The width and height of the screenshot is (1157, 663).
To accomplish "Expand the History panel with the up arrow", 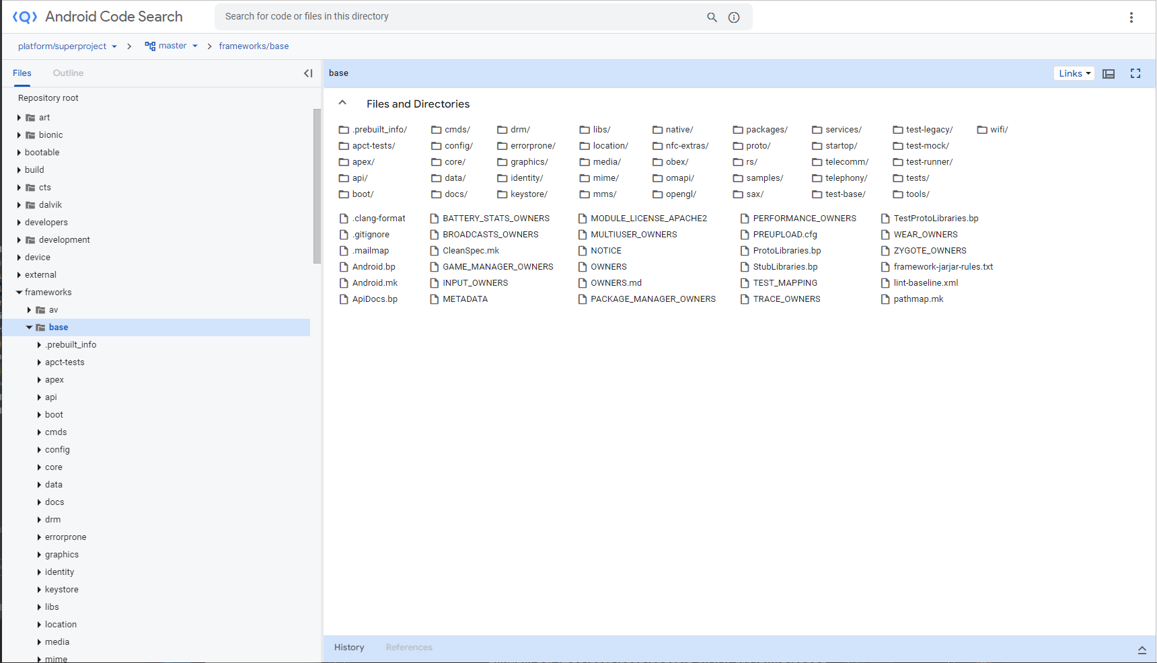I will [1142, 649].
